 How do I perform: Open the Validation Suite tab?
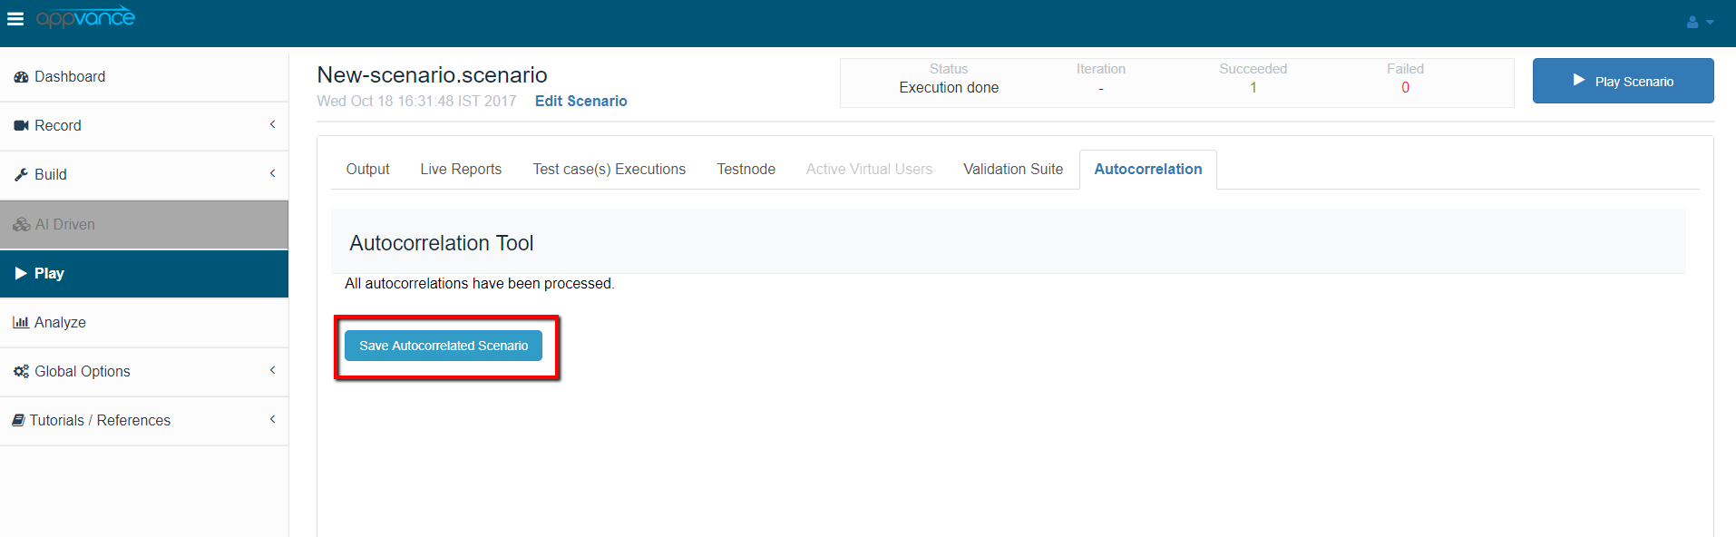point(1012,170)
